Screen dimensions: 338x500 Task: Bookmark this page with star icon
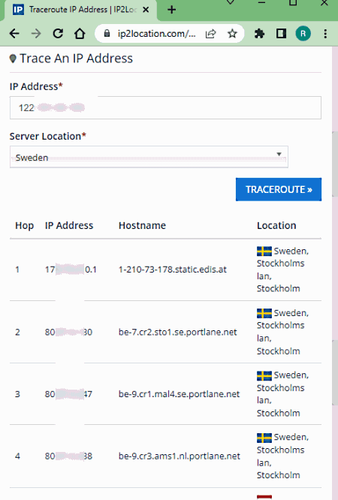click(232, 34)
